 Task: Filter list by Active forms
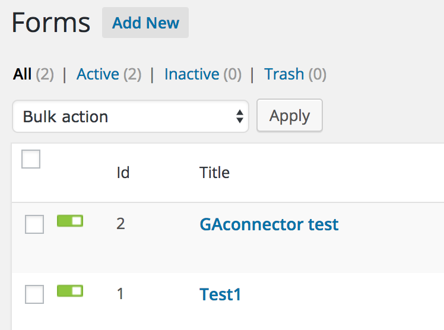(98, 74)
